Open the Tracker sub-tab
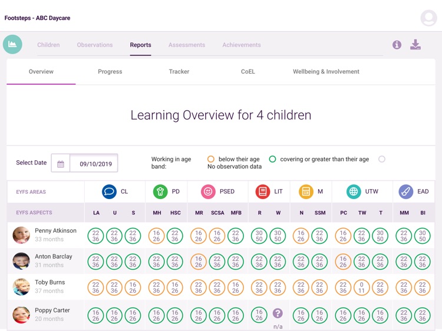Image resolution: width=442 pixels, height=331 pixels. point(179,71)
